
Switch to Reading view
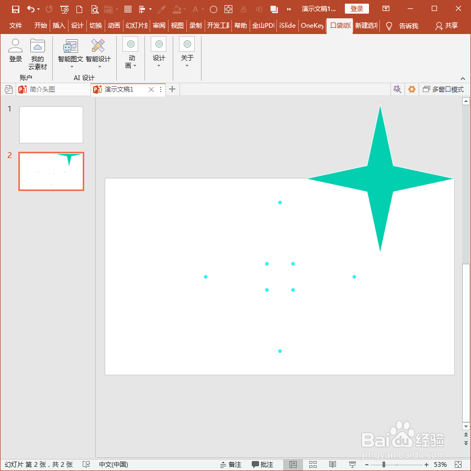332,464
